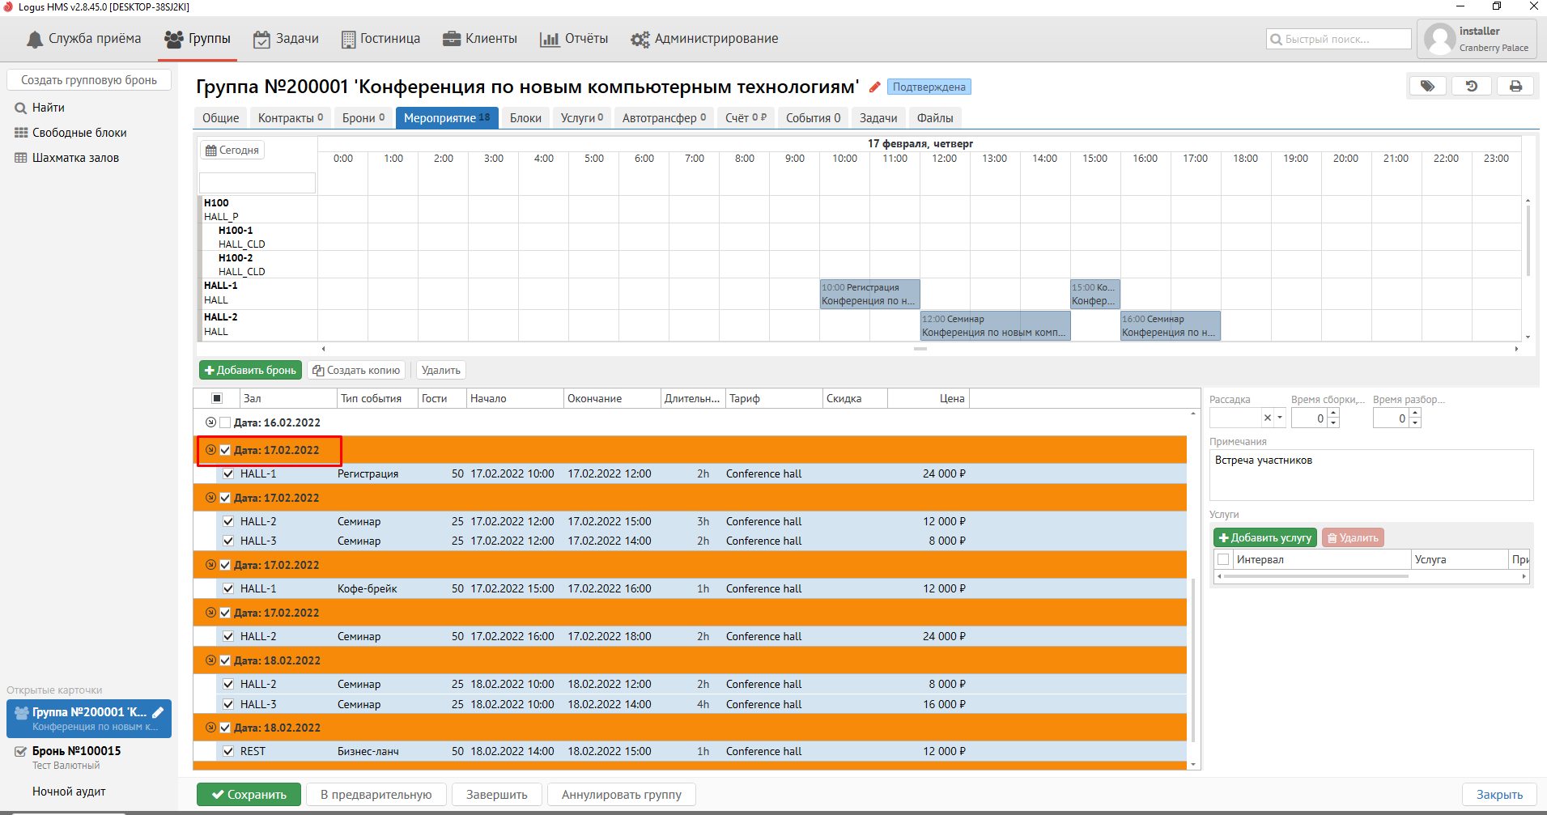Click the red pencil edit icon beside group title
1547x815 pixels.
(874, 87)
